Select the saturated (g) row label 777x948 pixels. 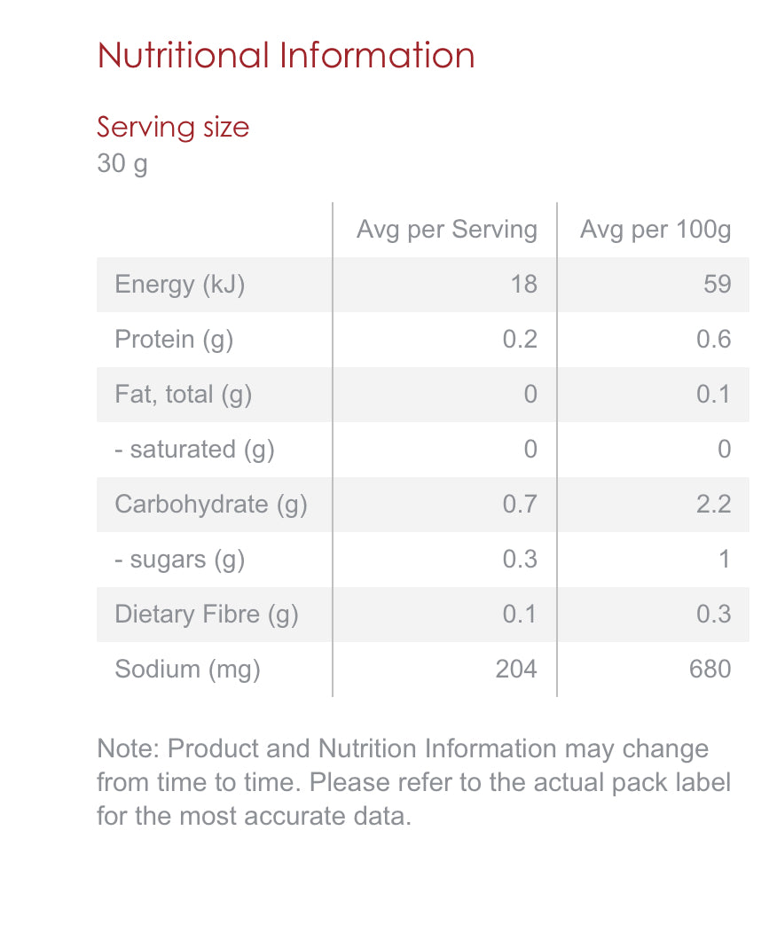point(194,450)
